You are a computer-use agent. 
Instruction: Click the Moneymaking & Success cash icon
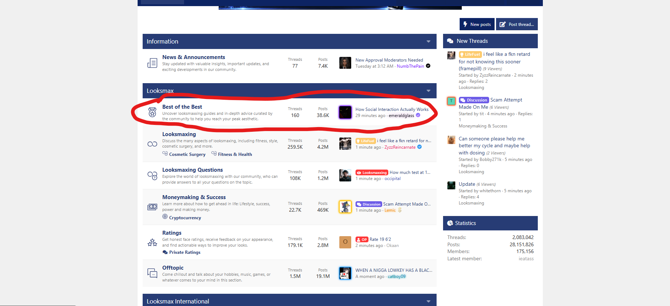click(x=152, y=207)
